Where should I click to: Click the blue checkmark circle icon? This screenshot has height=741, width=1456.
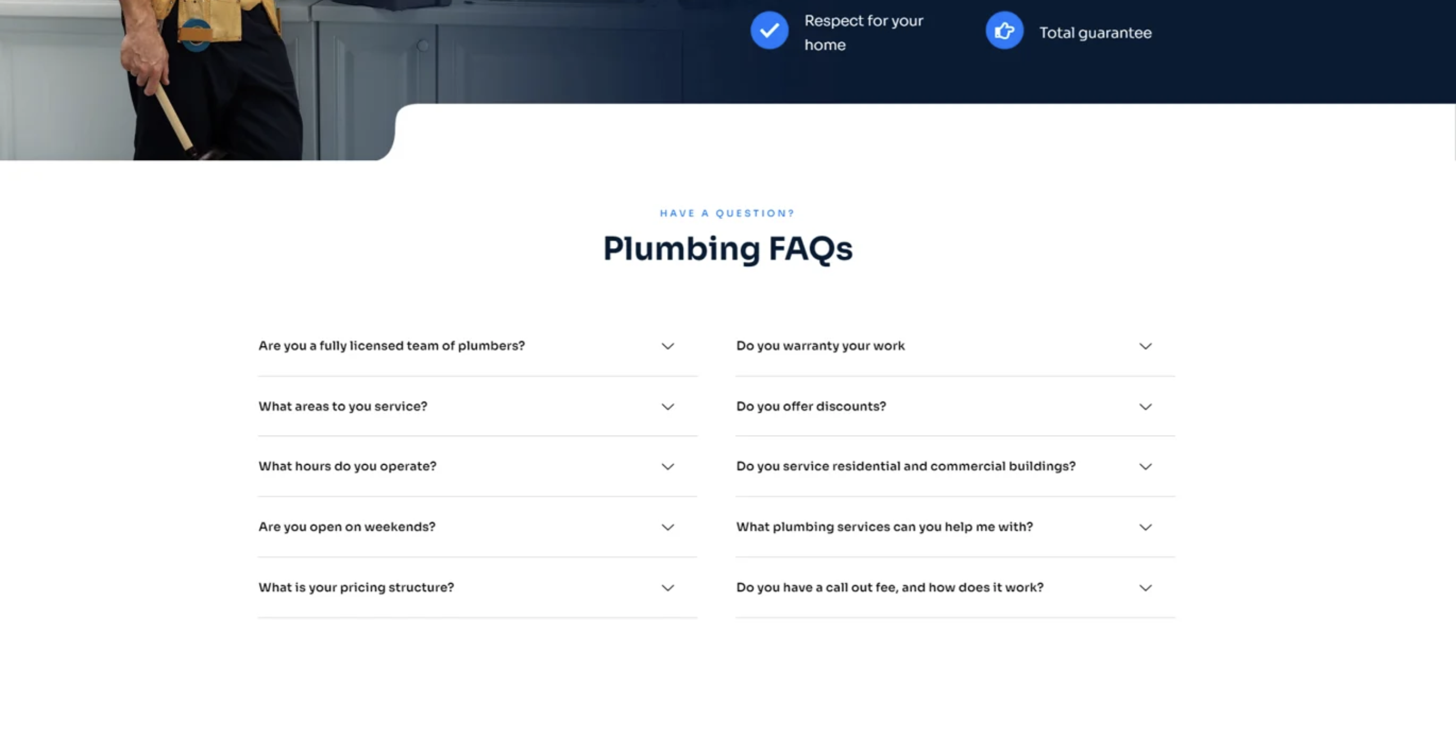click(768, 30)
